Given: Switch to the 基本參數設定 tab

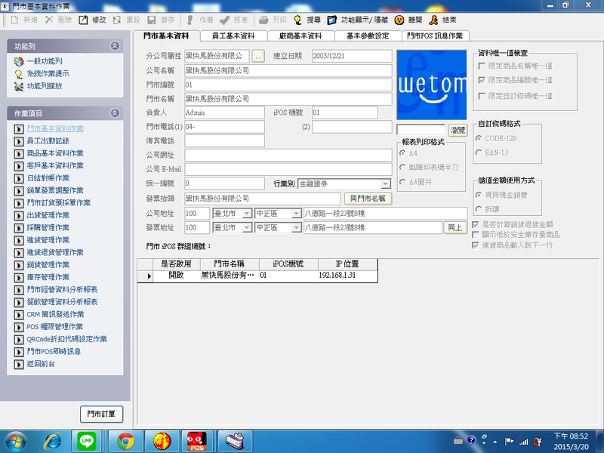Looking at the screenshot, I should pos(368,35).
